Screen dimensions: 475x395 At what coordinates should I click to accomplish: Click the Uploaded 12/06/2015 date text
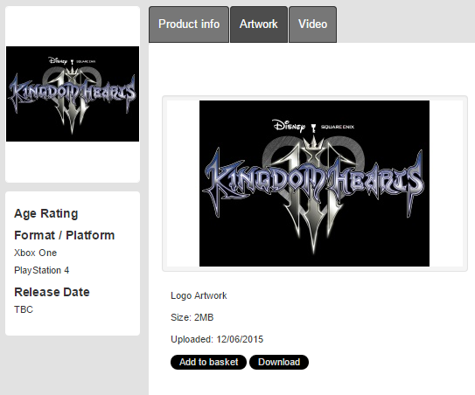click(217, 339)
